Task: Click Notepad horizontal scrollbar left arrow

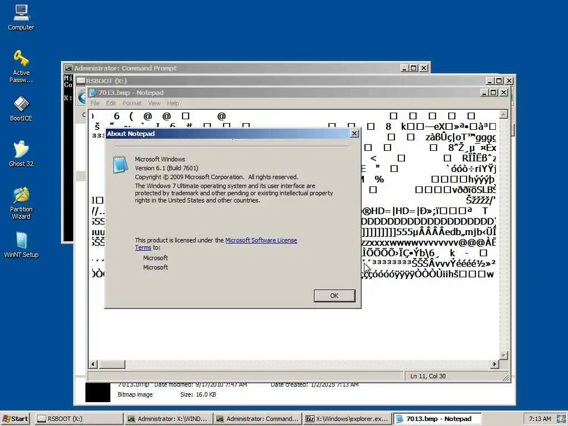Action: point(93,364)
